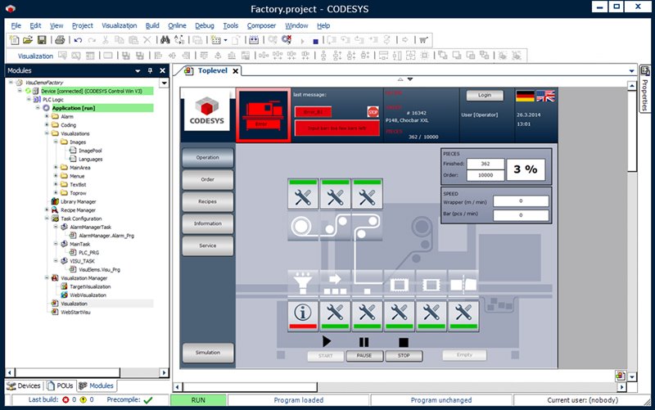The height and width of the screenshot is (410, 655).
Task: Collapse the Task Configuration node
Action: tap(47, 219)
